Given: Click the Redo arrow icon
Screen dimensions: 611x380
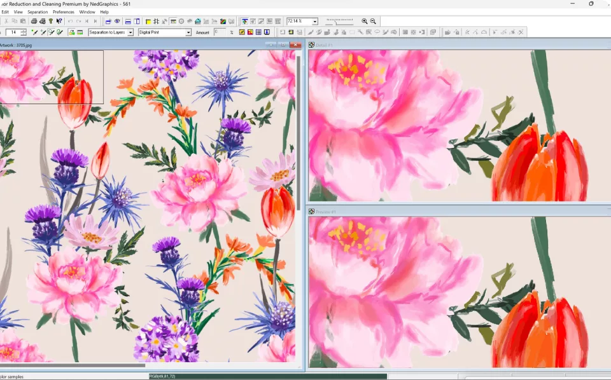Looking at the screenshot, I should click(x=78, y=21).
